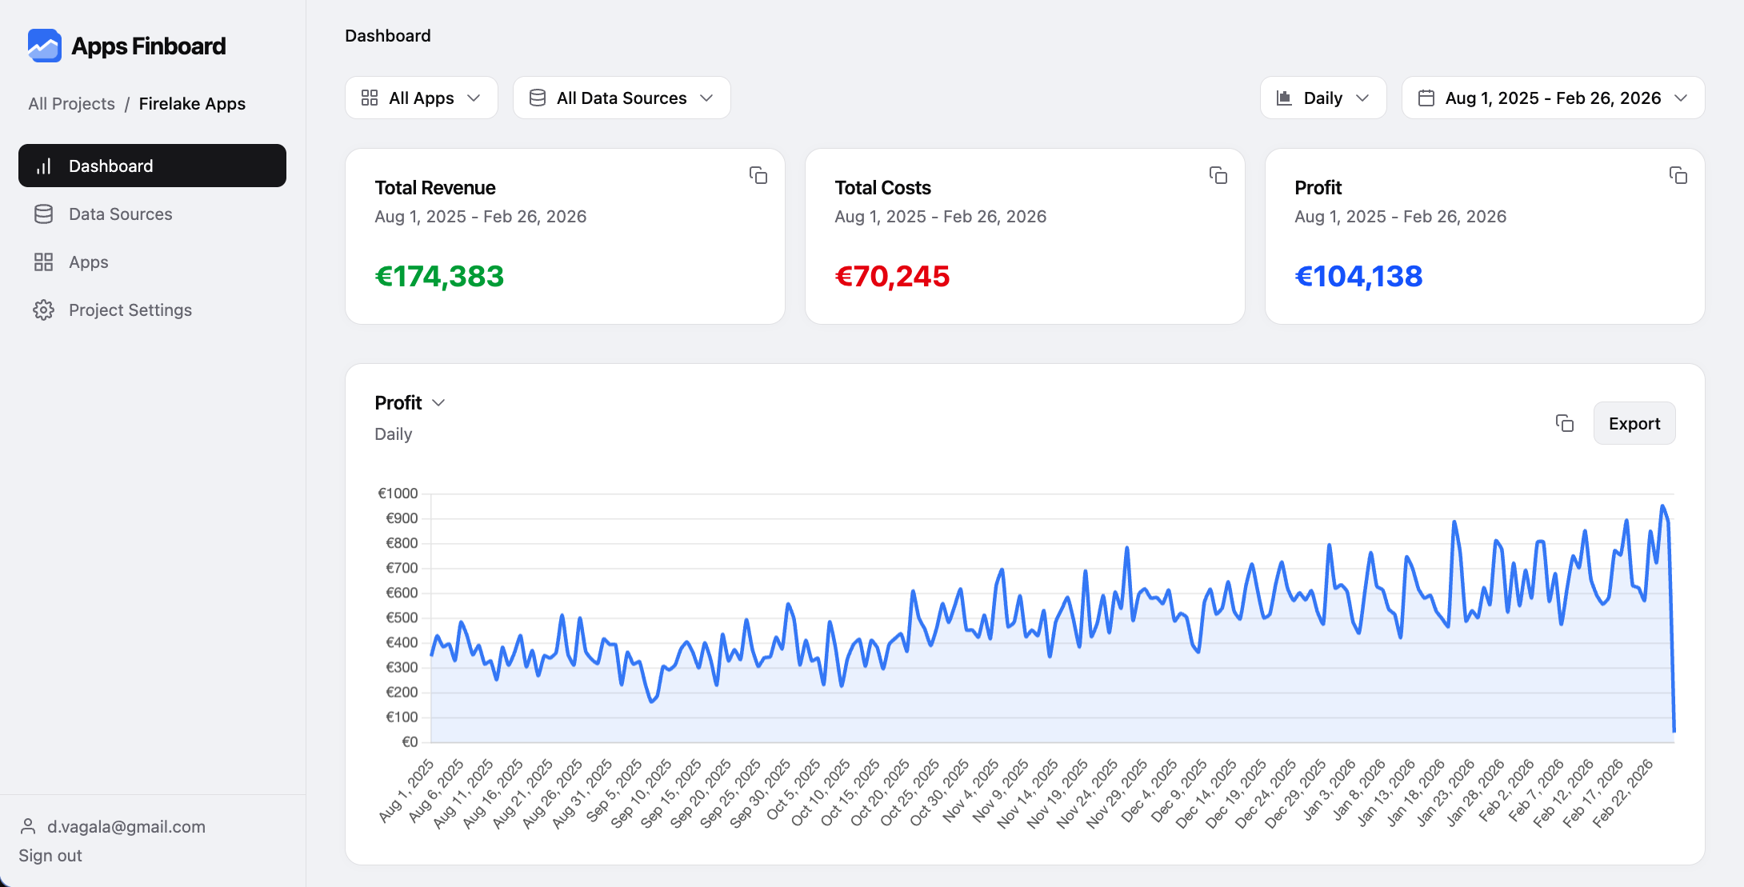Image resolution: width=1744 pixels, height=887 pixels.
Task: Click the Project Settings gear icon
Action: click(x=43, y=310)
